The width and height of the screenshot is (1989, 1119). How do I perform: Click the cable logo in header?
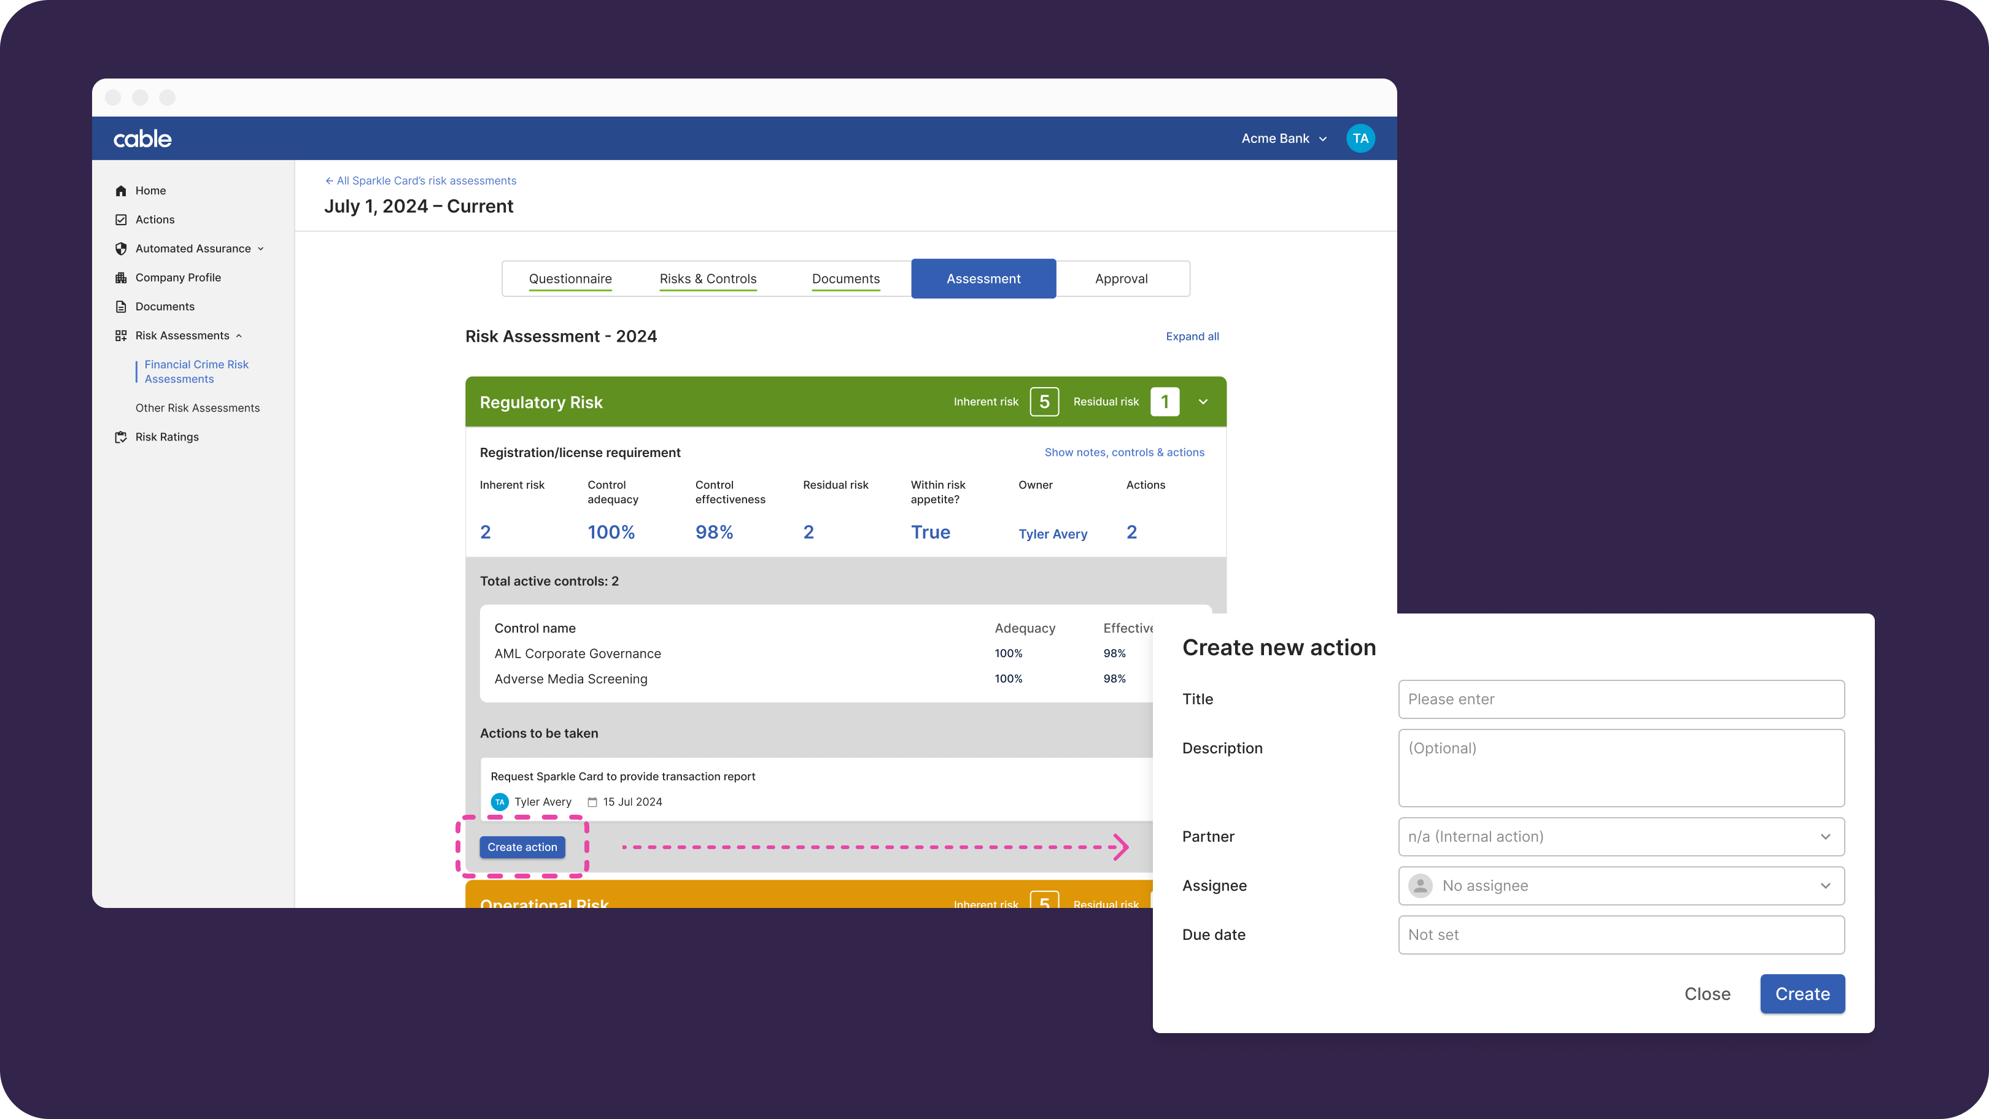pyautogui.click(x=143, y=139)
